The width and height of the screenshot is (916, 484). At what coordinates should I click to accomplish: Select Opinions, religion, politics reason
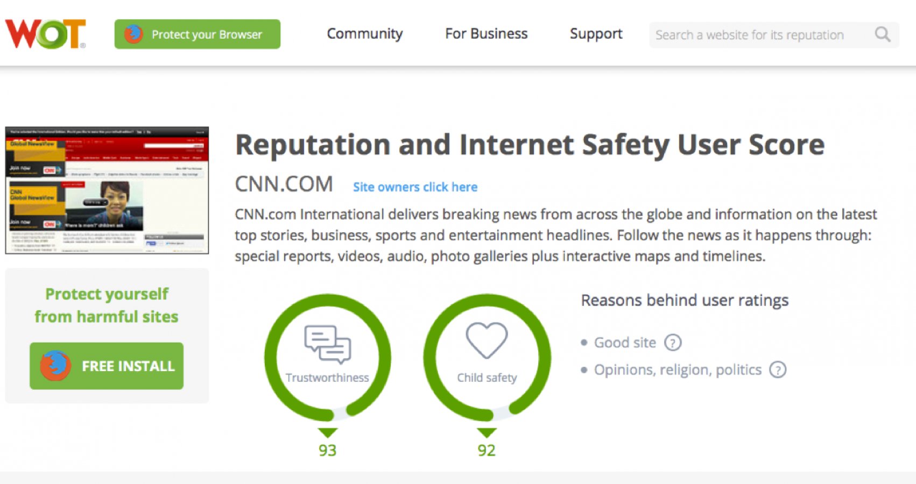[678, 370]
